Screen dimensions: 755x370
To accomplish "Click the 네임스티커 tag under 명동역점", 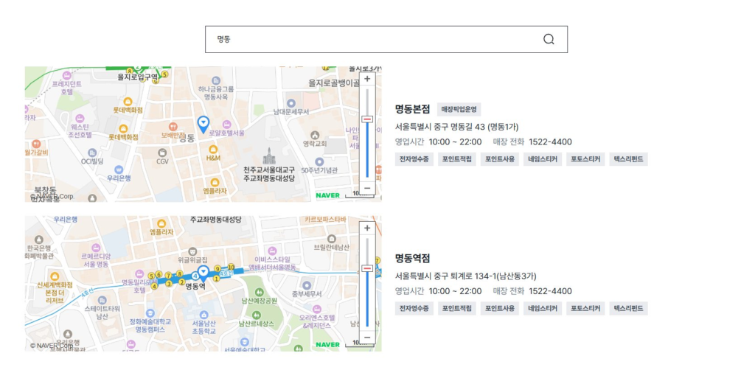I will (x=542, y=308).
